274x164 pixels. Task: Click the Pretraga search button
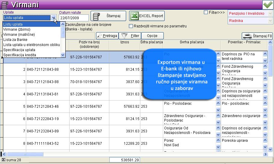pos(107,36)
